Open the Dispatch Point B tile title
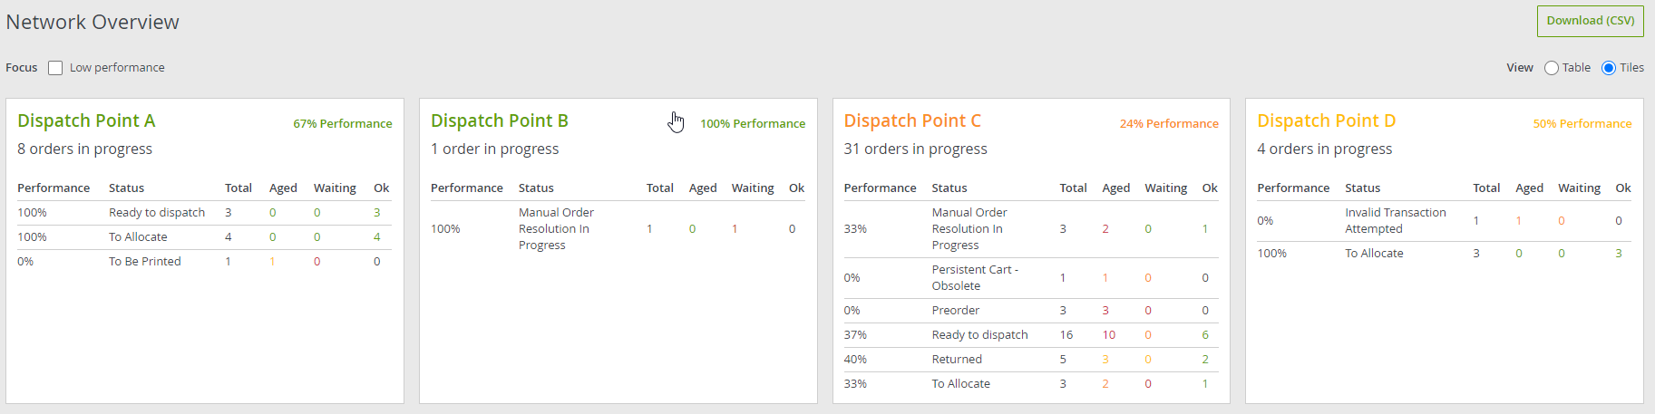The image size is (1655, 414). coord(499,120)
